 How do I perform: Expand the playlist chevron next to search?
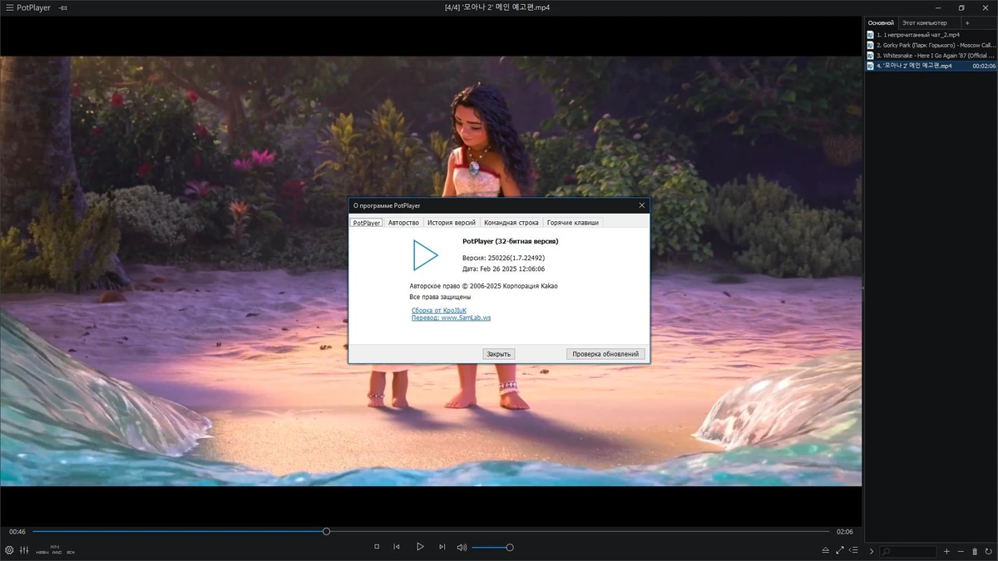click(872, 551)
